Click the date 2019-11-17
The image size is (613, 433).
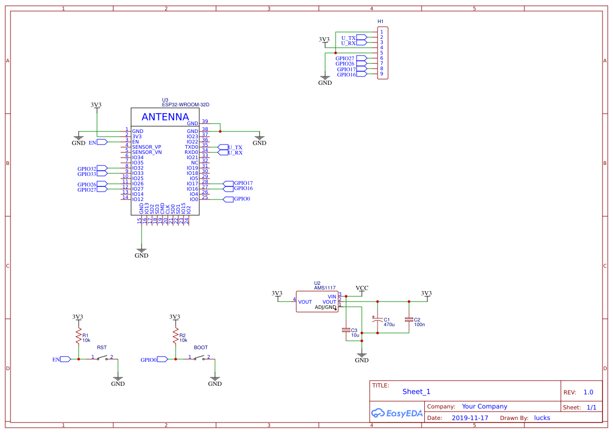pyautogui.click(x=470, y=418)
